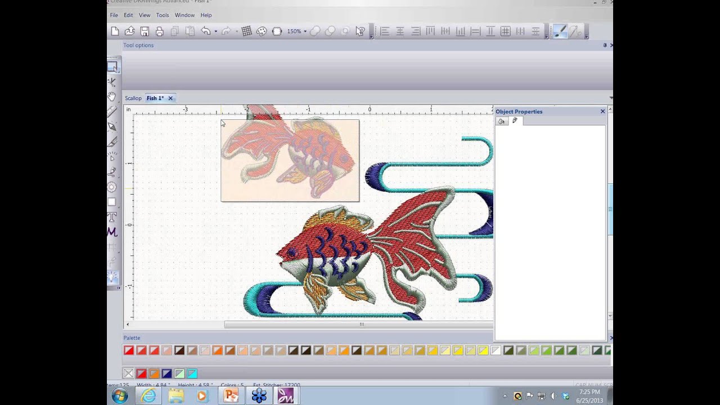
Task: Show hidden system tray icons
Action: (x=505, y=397)
